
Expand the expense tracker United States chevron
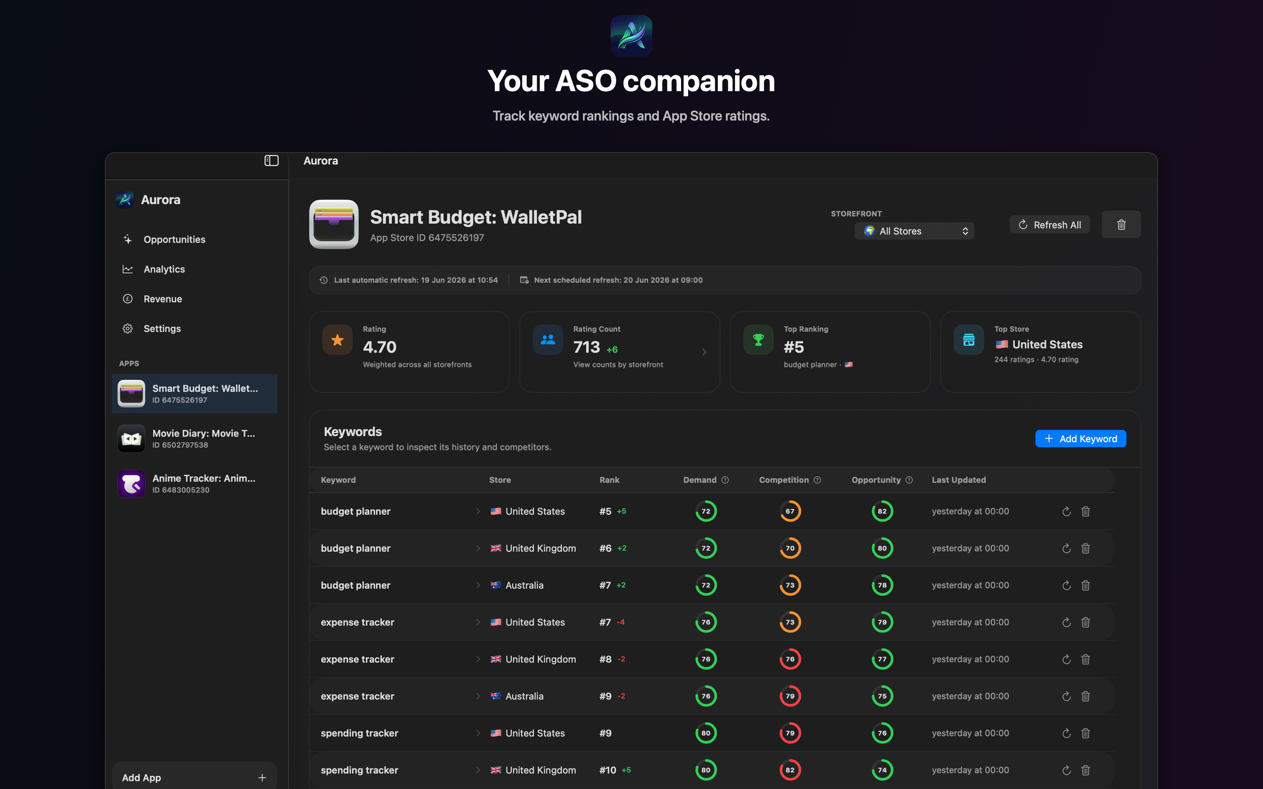click(478, 622)
